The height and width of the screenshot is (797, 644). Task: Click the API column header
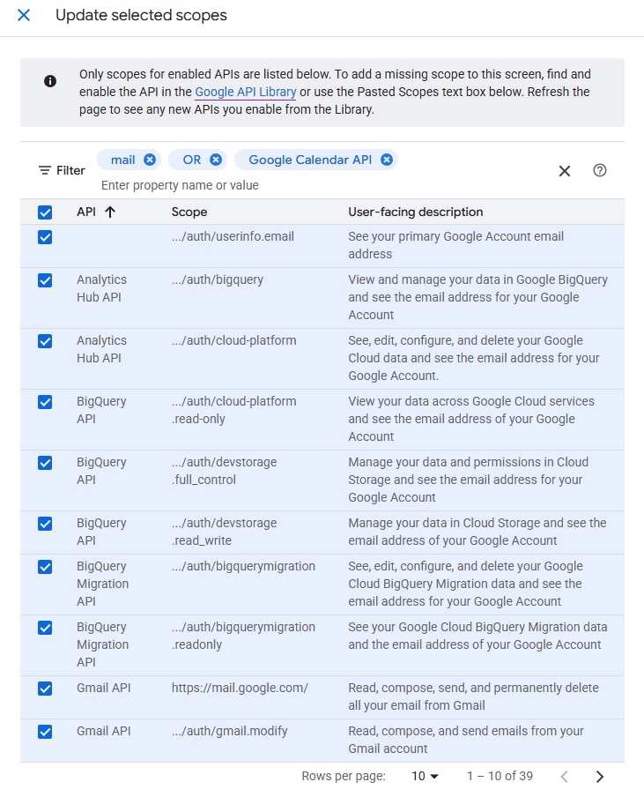[86, 212]
